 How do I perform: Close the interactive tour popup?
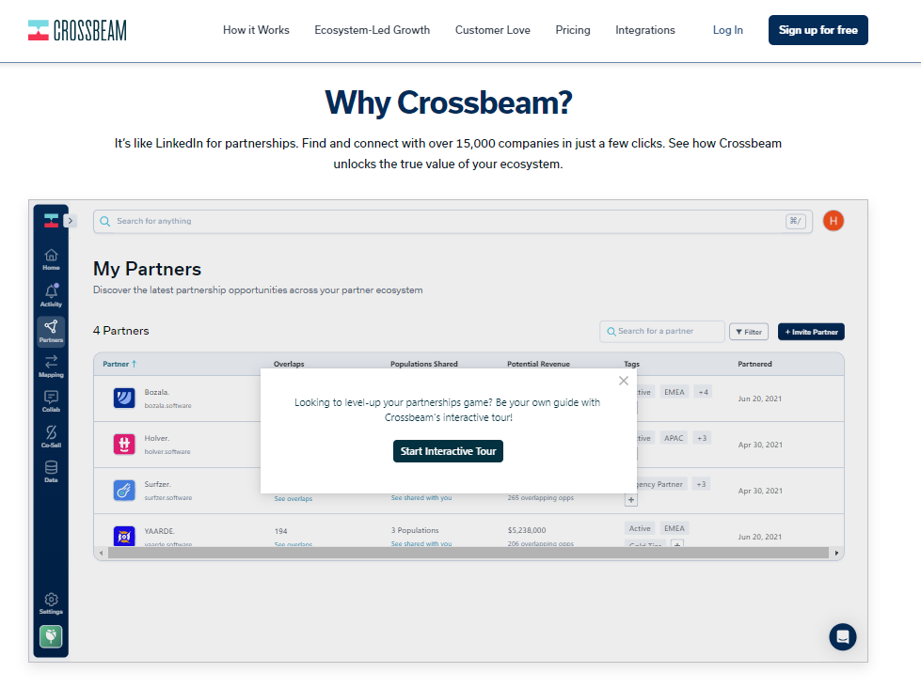click(x=623, y=381)
